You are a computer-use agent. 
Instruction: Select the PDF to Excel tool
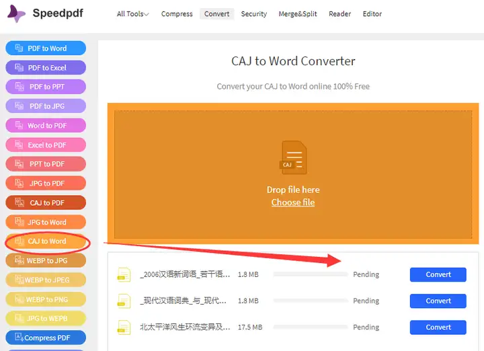[x=46, y=68]
